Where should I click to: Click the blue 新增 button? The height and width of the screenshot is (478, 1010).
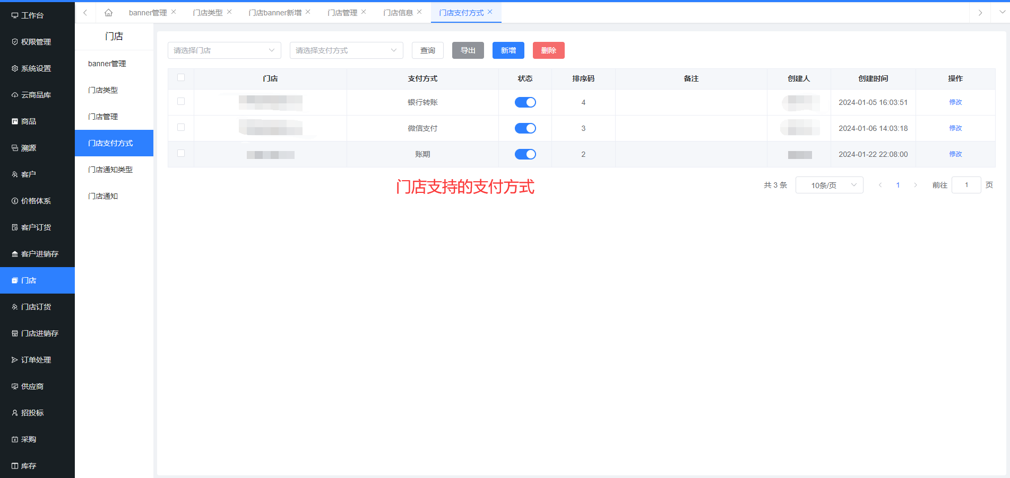pyautogui.click(x=508, y=50)
